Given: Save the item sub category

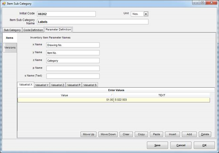Looking at the screenshot, I should pyautogui.click(x=158, y=145).
